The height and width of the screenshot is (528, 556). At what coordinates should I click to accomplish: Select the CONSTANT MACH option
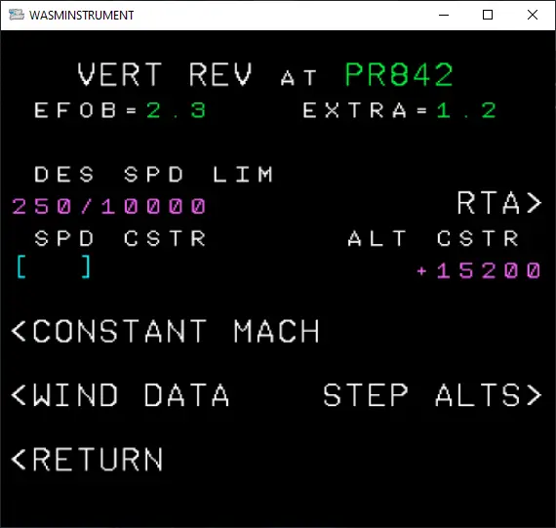click(x=165, y=331)
